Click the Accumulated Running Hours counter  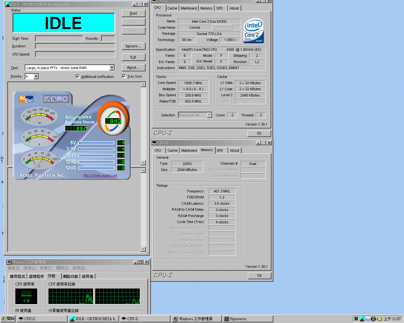tap(76, 128)
